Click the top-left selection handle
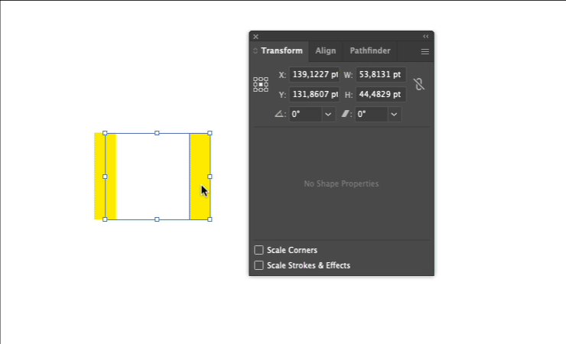Image resolution: width=566 pixels, height=344 pixels. pyautogui.click(x=105, y=133)
